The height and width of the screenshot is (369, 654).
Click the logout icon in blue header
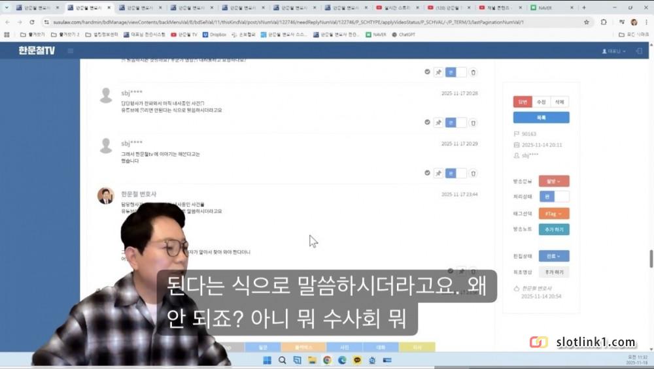pyautogui.click(x=639, y=51)
